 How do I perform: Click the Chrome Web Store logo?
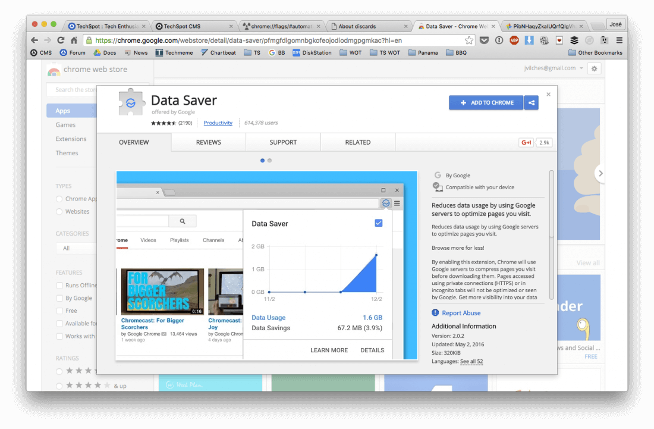(x=54, y=71)
